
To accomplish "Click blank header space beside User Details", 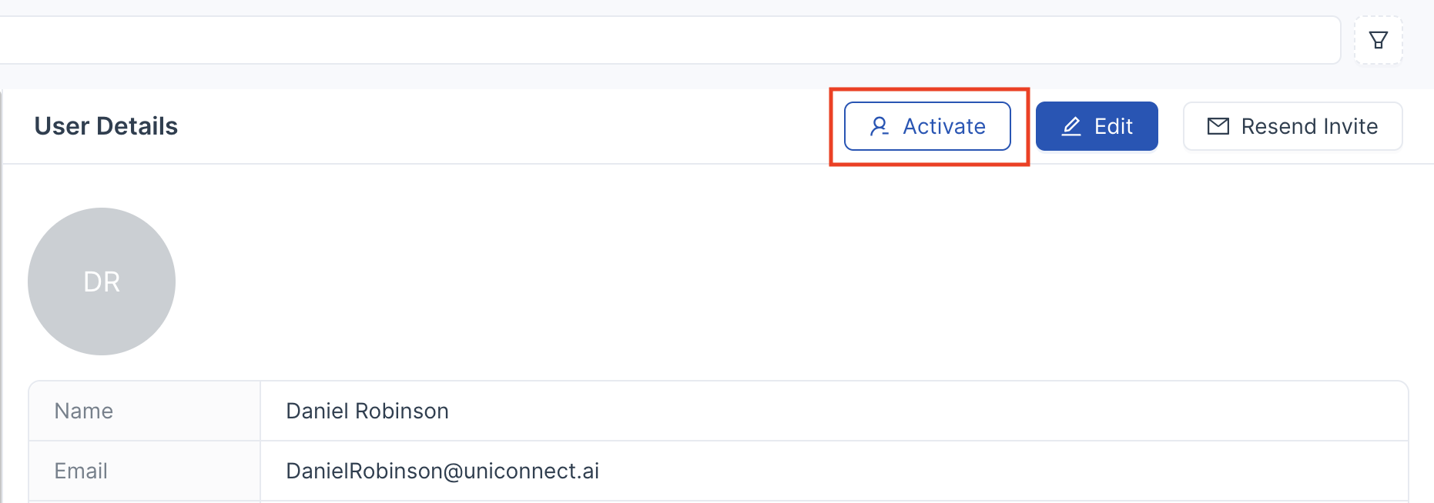I will pos(501,126).
